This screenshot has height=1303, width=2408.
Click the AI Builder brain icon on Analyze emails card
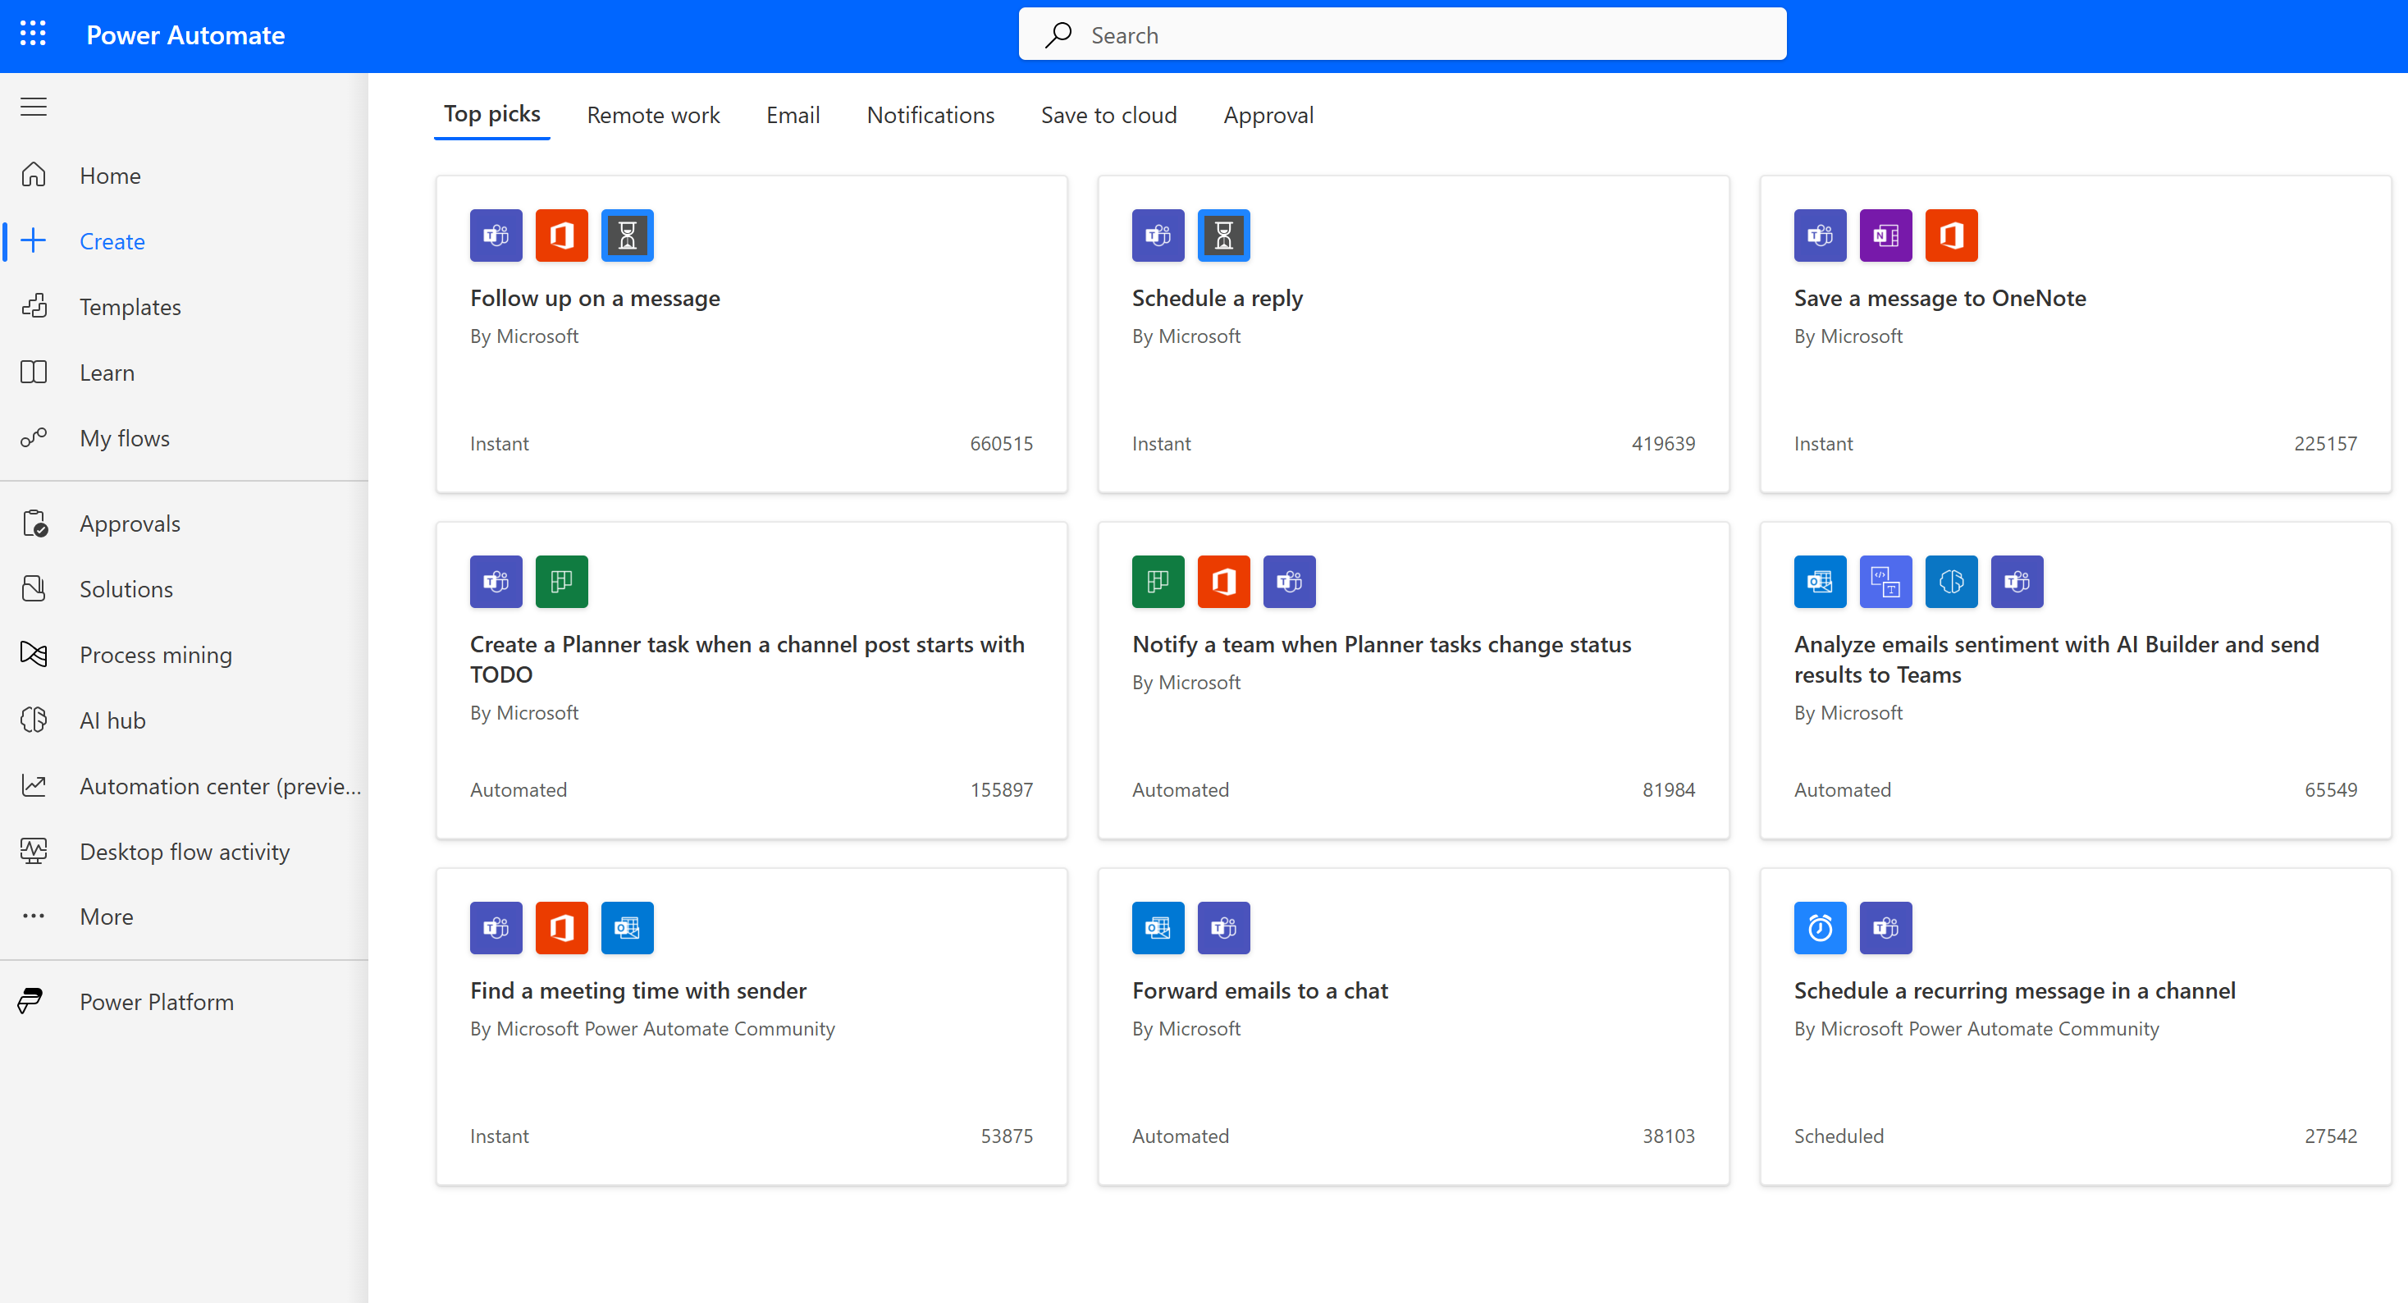coord(1950,582)
